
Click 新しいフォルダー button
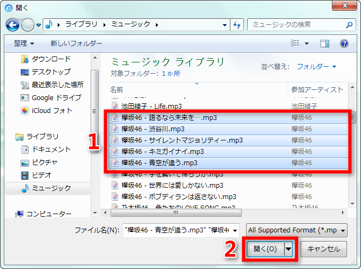(x=76, y=43)
